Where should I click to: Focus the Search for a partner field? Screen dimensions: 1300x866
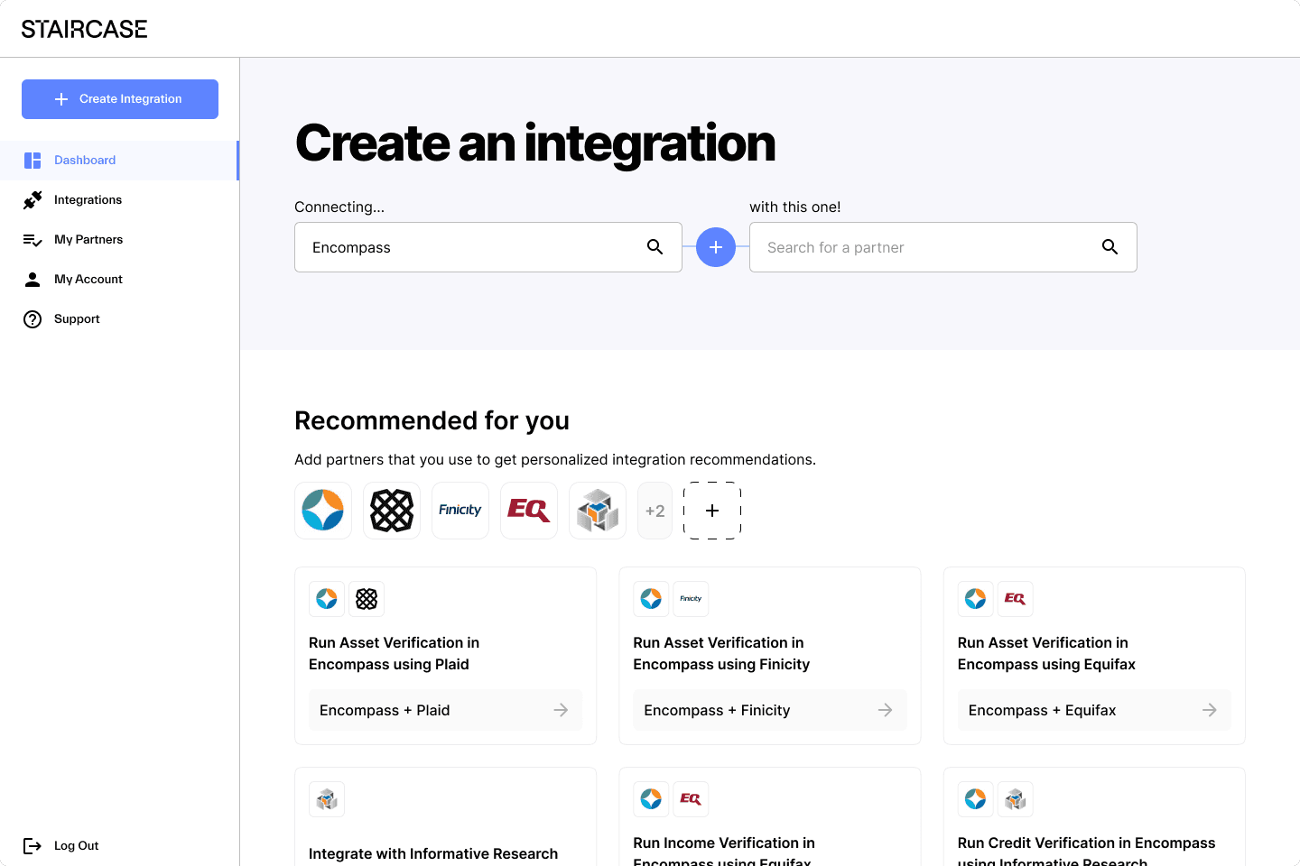click(943, 247)
